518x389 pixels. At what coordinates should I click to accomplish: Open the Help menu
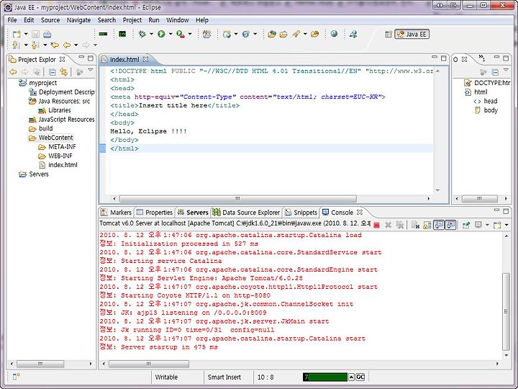pyautogui.click(x=202, y=20)
